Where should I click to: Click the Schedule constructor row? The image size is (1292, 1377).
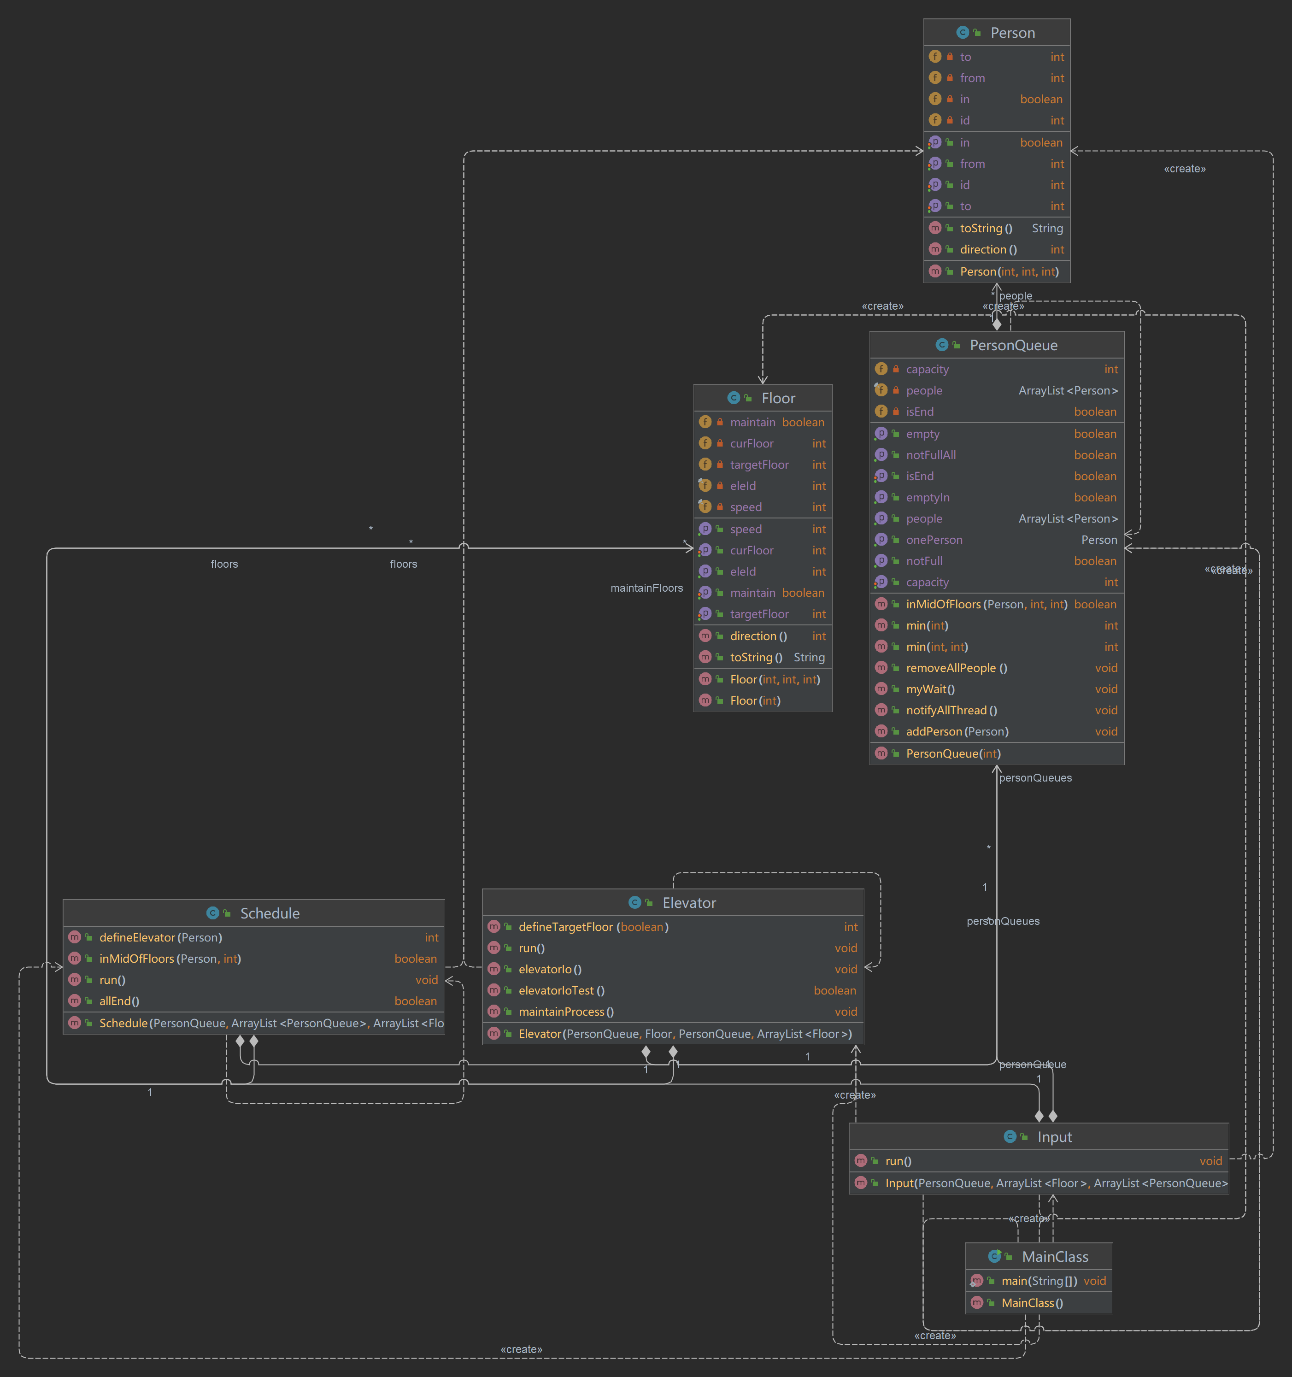254,1023
